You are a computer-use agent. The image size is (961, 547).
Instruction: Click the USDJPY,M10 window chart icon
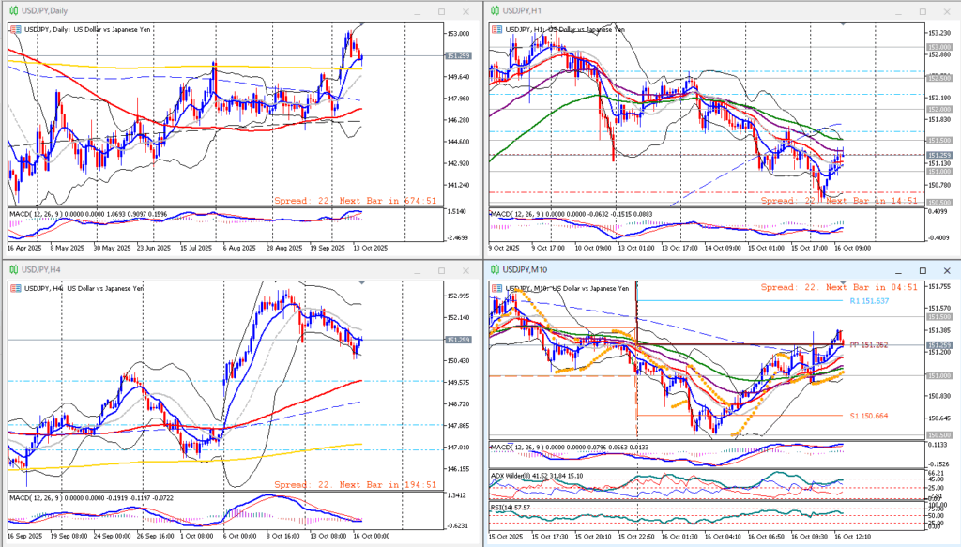point(494,271)
